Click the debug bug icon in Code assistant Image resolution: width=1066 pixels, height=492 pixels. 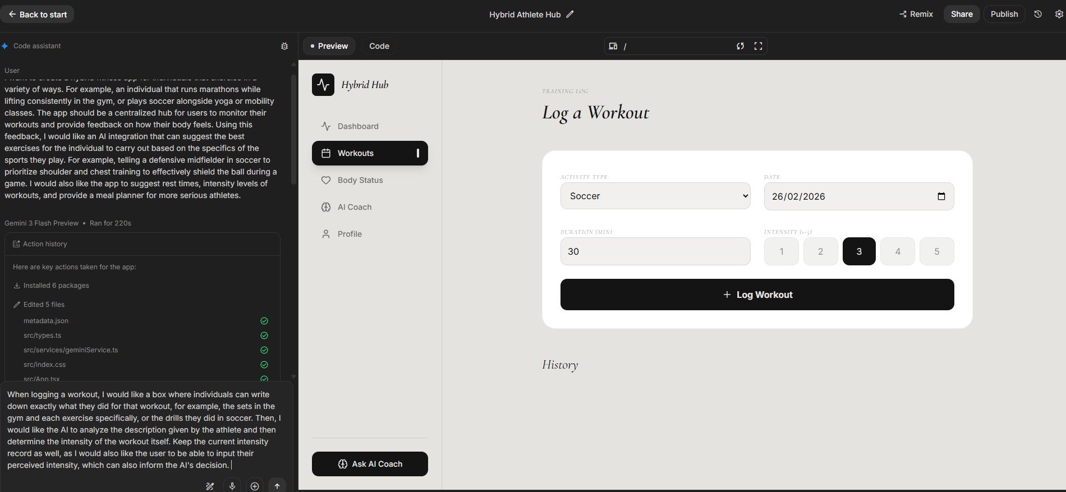coord(284,46)
